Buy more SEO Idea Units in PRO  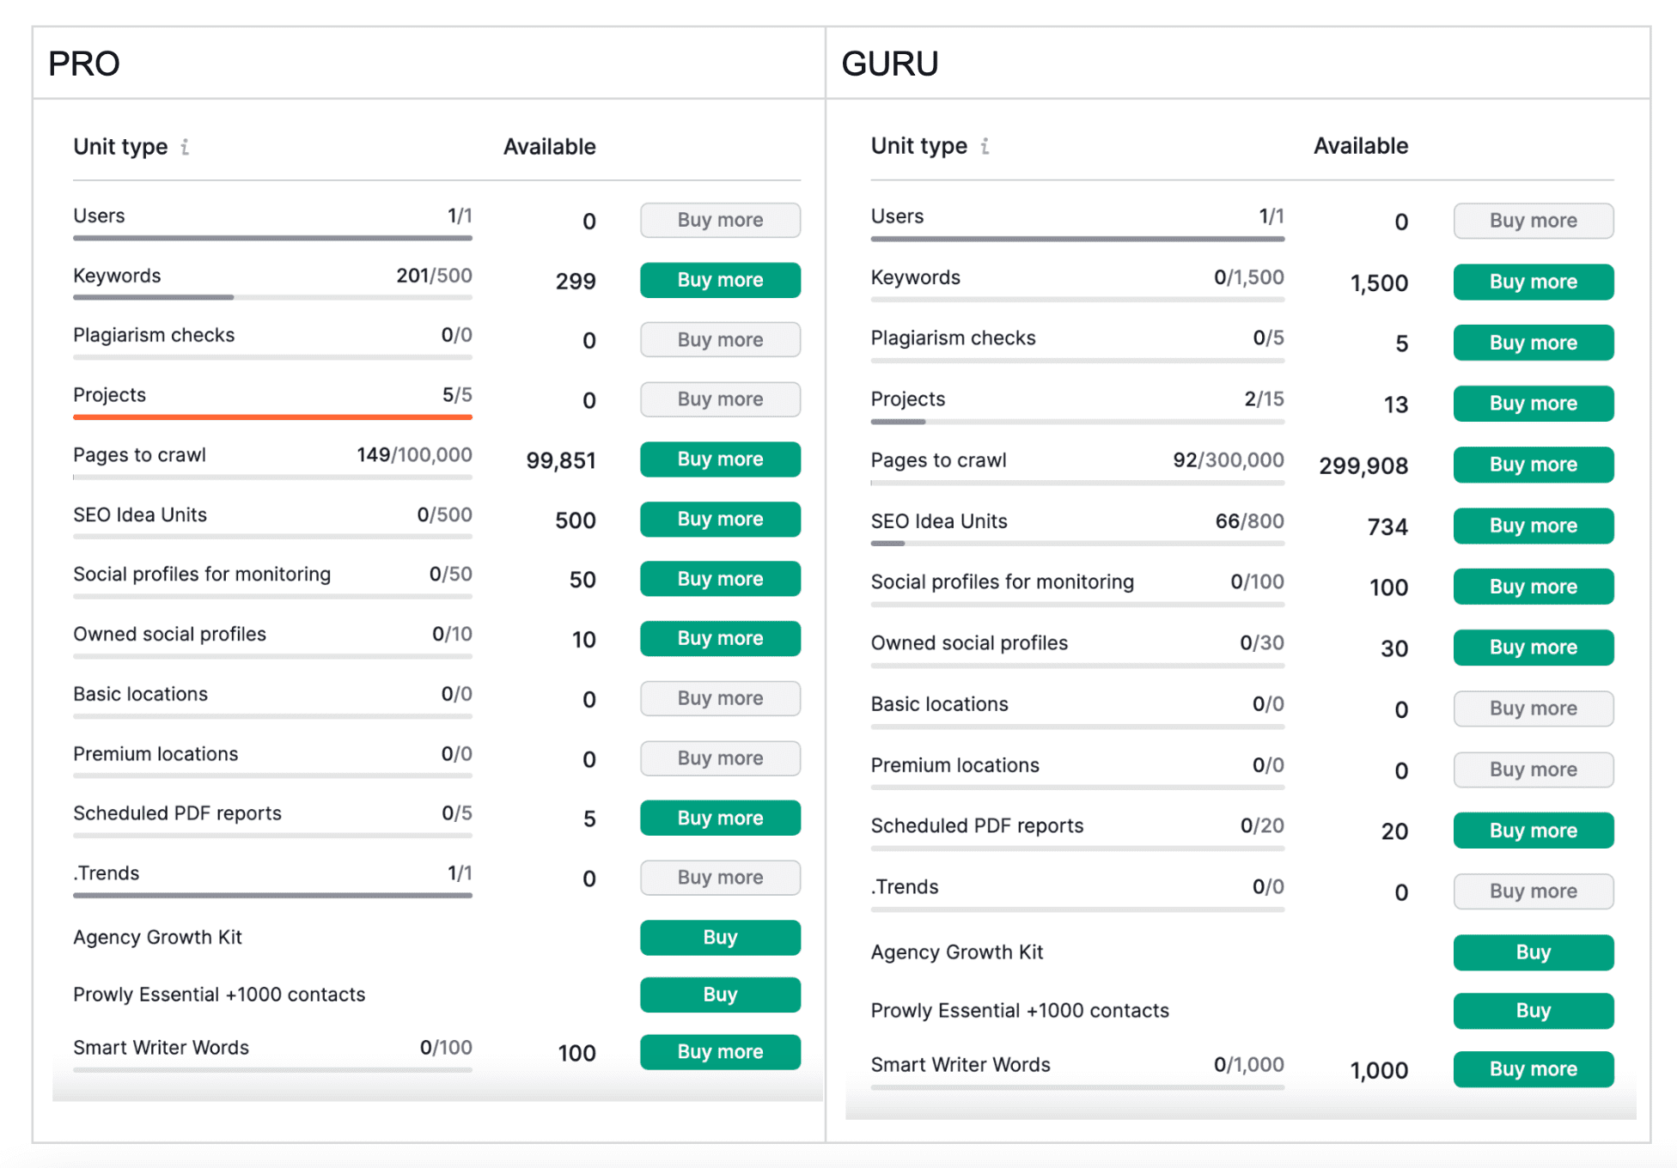pyautogui.click(x=719, y=520)
